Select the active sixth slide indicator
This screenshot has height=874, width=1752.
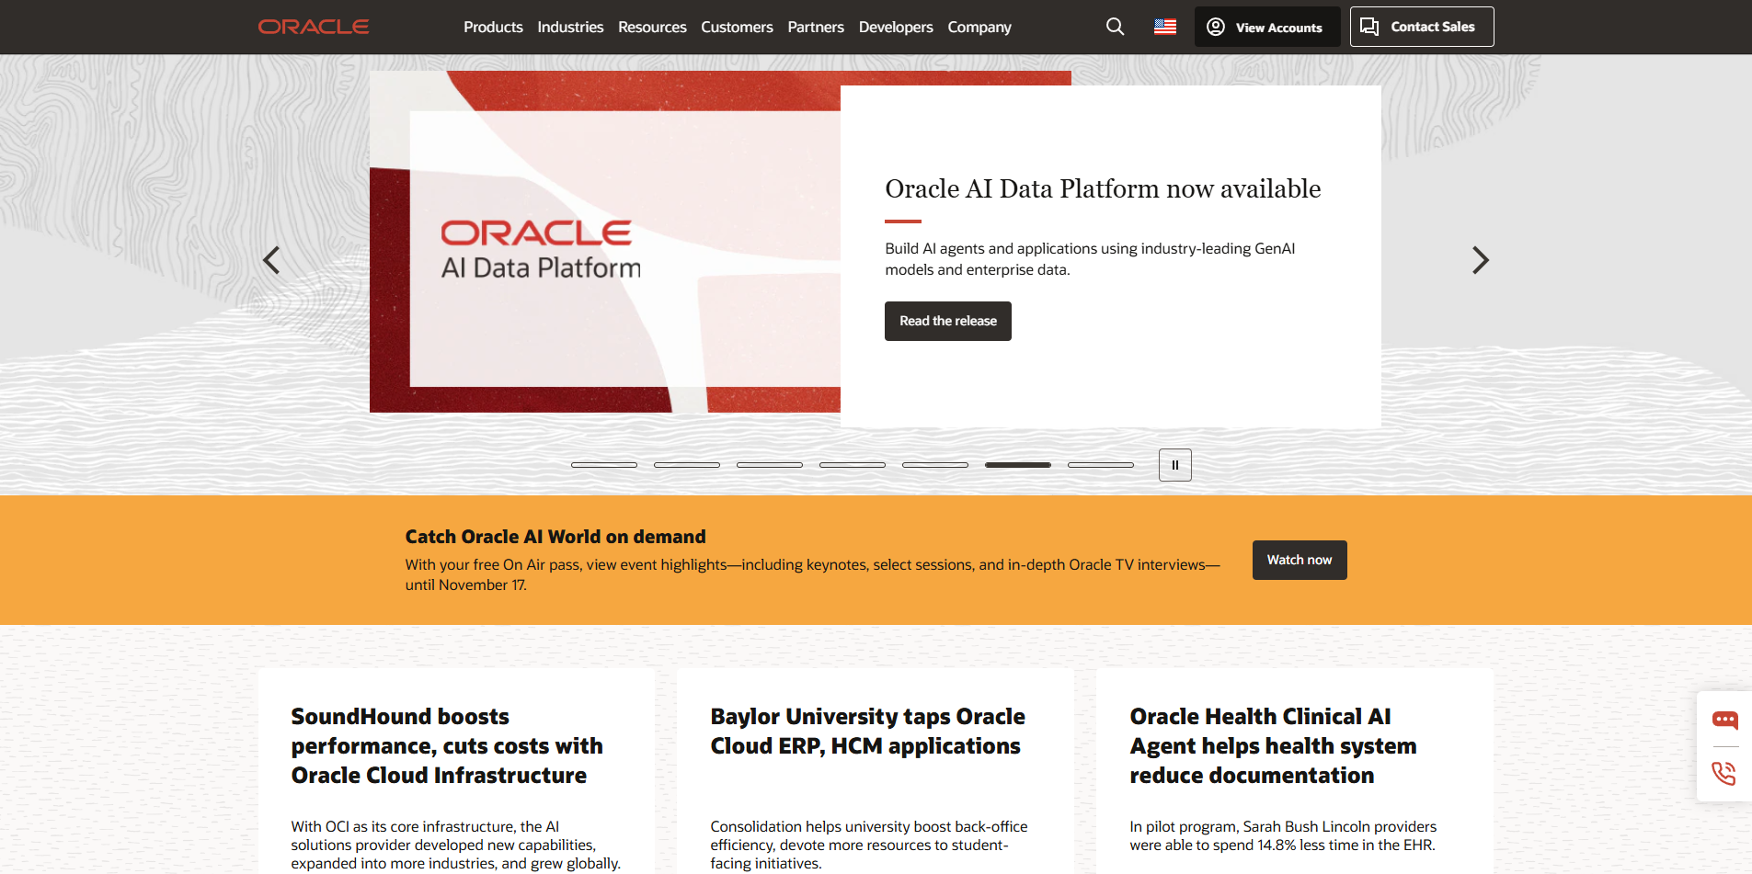tap(1018, 465)
